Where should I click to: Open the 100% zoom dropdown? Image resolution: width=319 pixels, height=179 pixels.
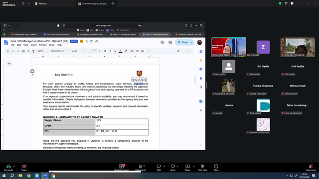pyautogui.click(x=42, y=51)
